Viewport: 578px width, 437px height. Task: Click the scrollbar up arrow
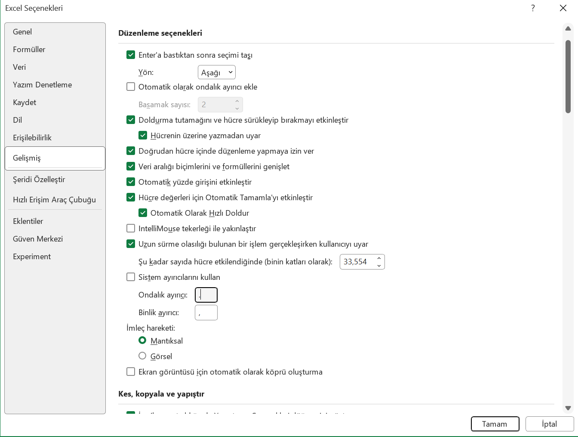point(568,29)
